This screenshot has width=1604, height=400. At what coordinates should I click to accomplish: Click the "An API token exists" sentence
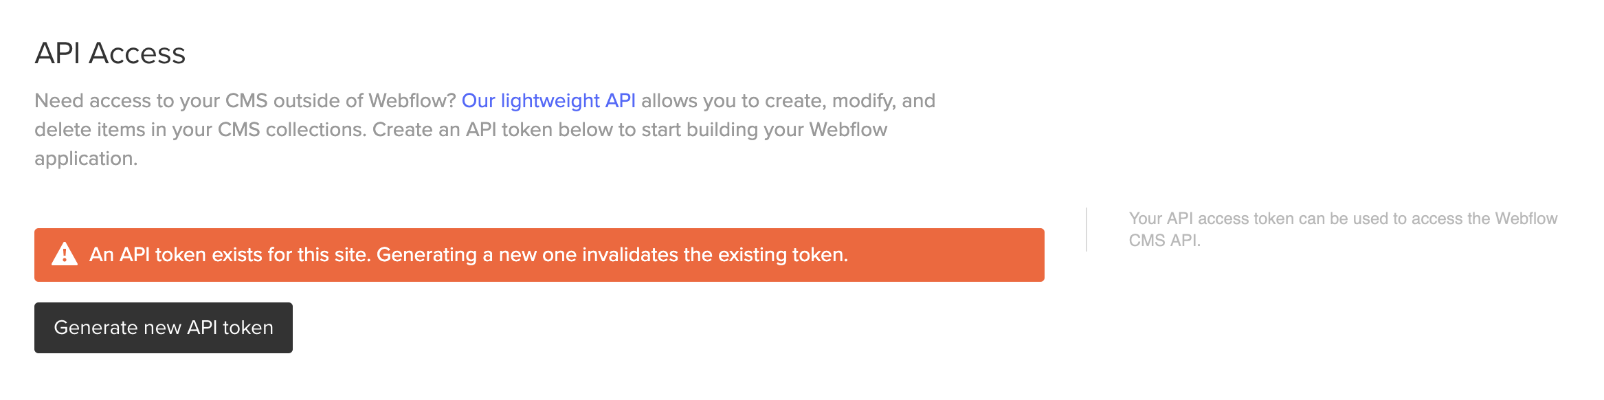point(230,255)
